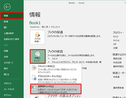Click the ブックの保護 heading
The width and height of the screenshot is (126, 98).
click(55, 32)
